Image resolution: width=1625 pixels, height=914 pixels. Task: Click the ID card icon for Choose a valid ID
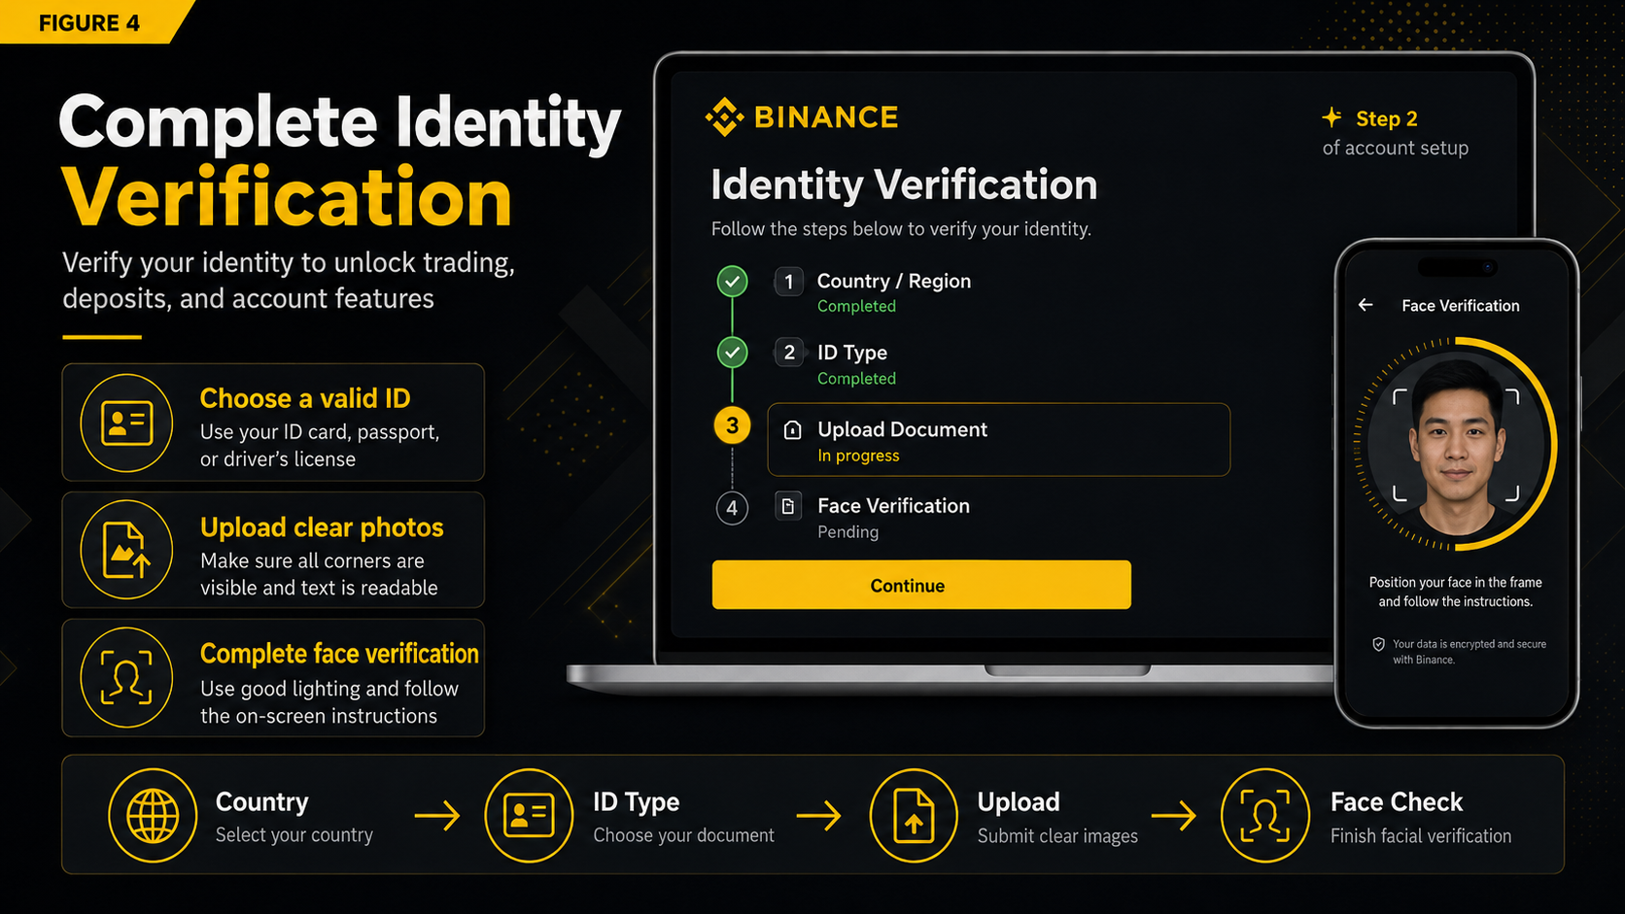(x=127, y=423)
